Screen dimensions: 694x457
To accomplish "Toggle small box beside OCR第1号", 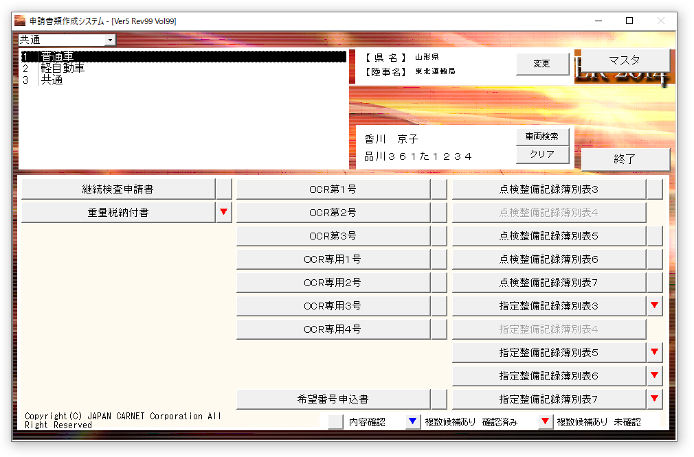I will pyautogui.click(x=439, y=189).
